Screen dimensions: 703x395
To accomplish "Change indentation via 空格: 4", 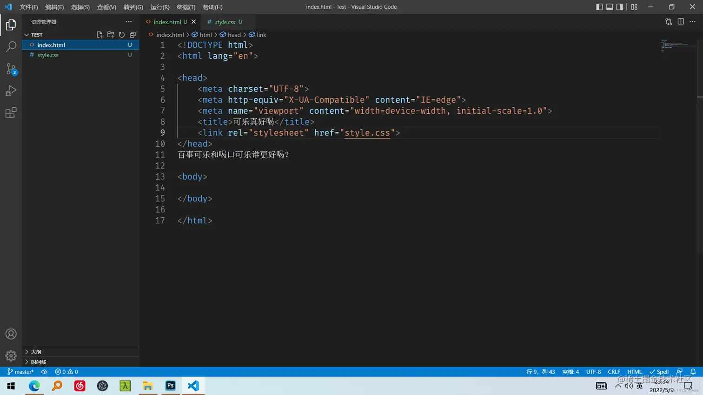I will (570, 372).
